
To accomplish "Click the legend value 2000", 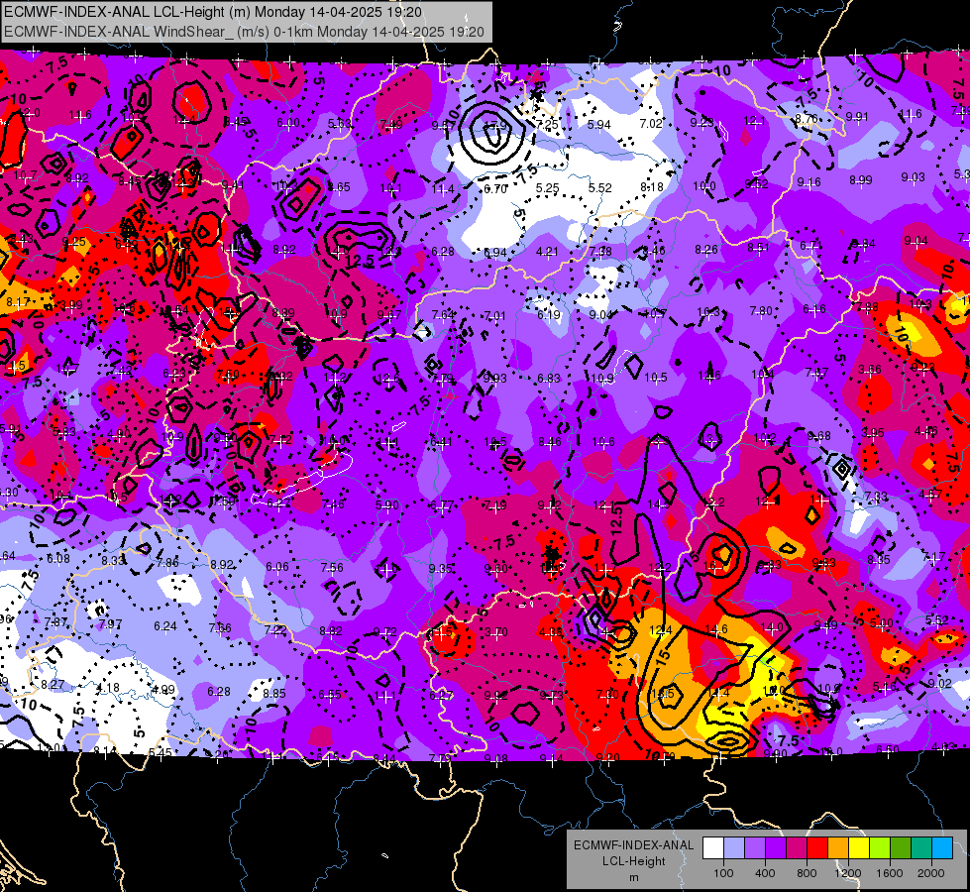I will coord(931,873).
